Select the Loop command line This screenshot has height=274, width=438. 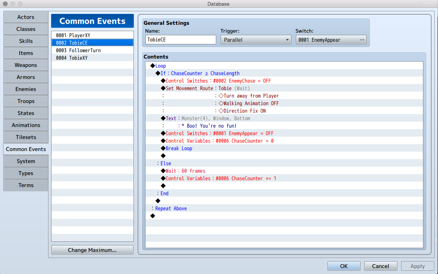[284, 66]
